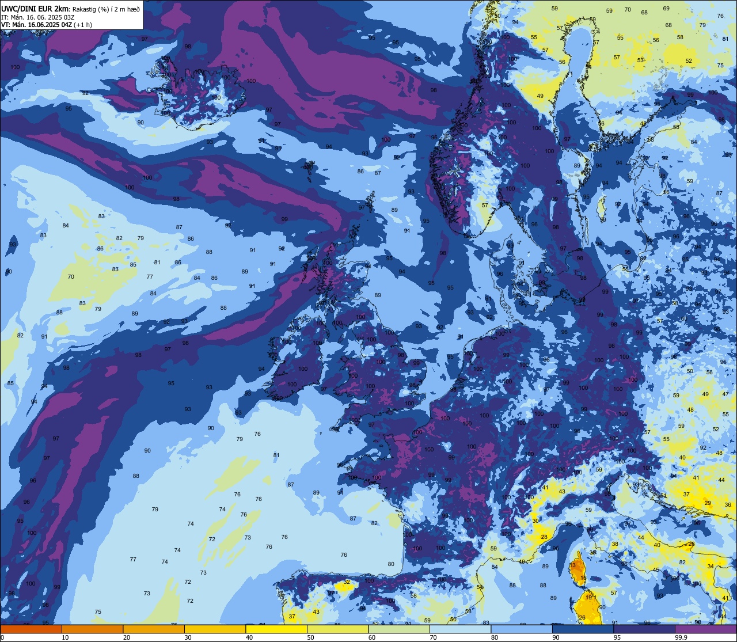This screenshot has width=737, height=642.
Task: Click the legend label "95" under the color bar
Action: (x=617, y=637)
